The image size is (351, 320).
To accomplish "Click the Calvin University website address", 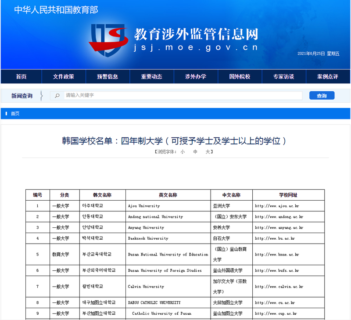I will pos(279,287).
